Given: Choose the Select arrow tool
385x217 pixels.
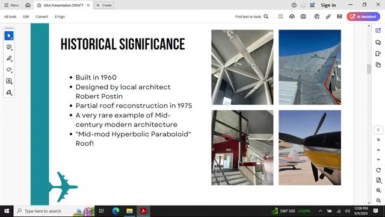Looking at the screenshot, I should tap(9, 36).
